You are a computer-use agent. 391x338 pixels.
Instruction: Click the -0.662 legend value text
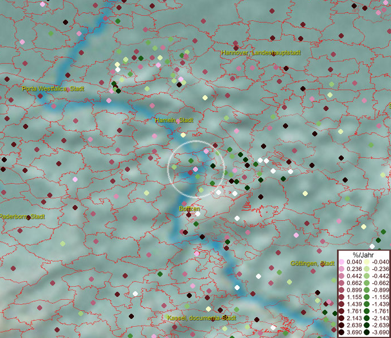(x=380, y=283)
